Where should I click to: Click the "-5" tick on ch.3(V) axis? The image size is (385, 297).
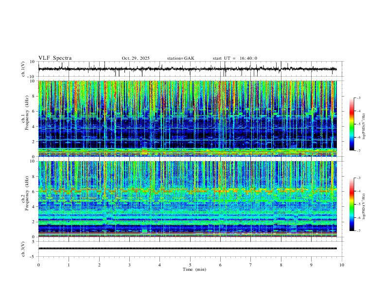click(x=33, y=257)
